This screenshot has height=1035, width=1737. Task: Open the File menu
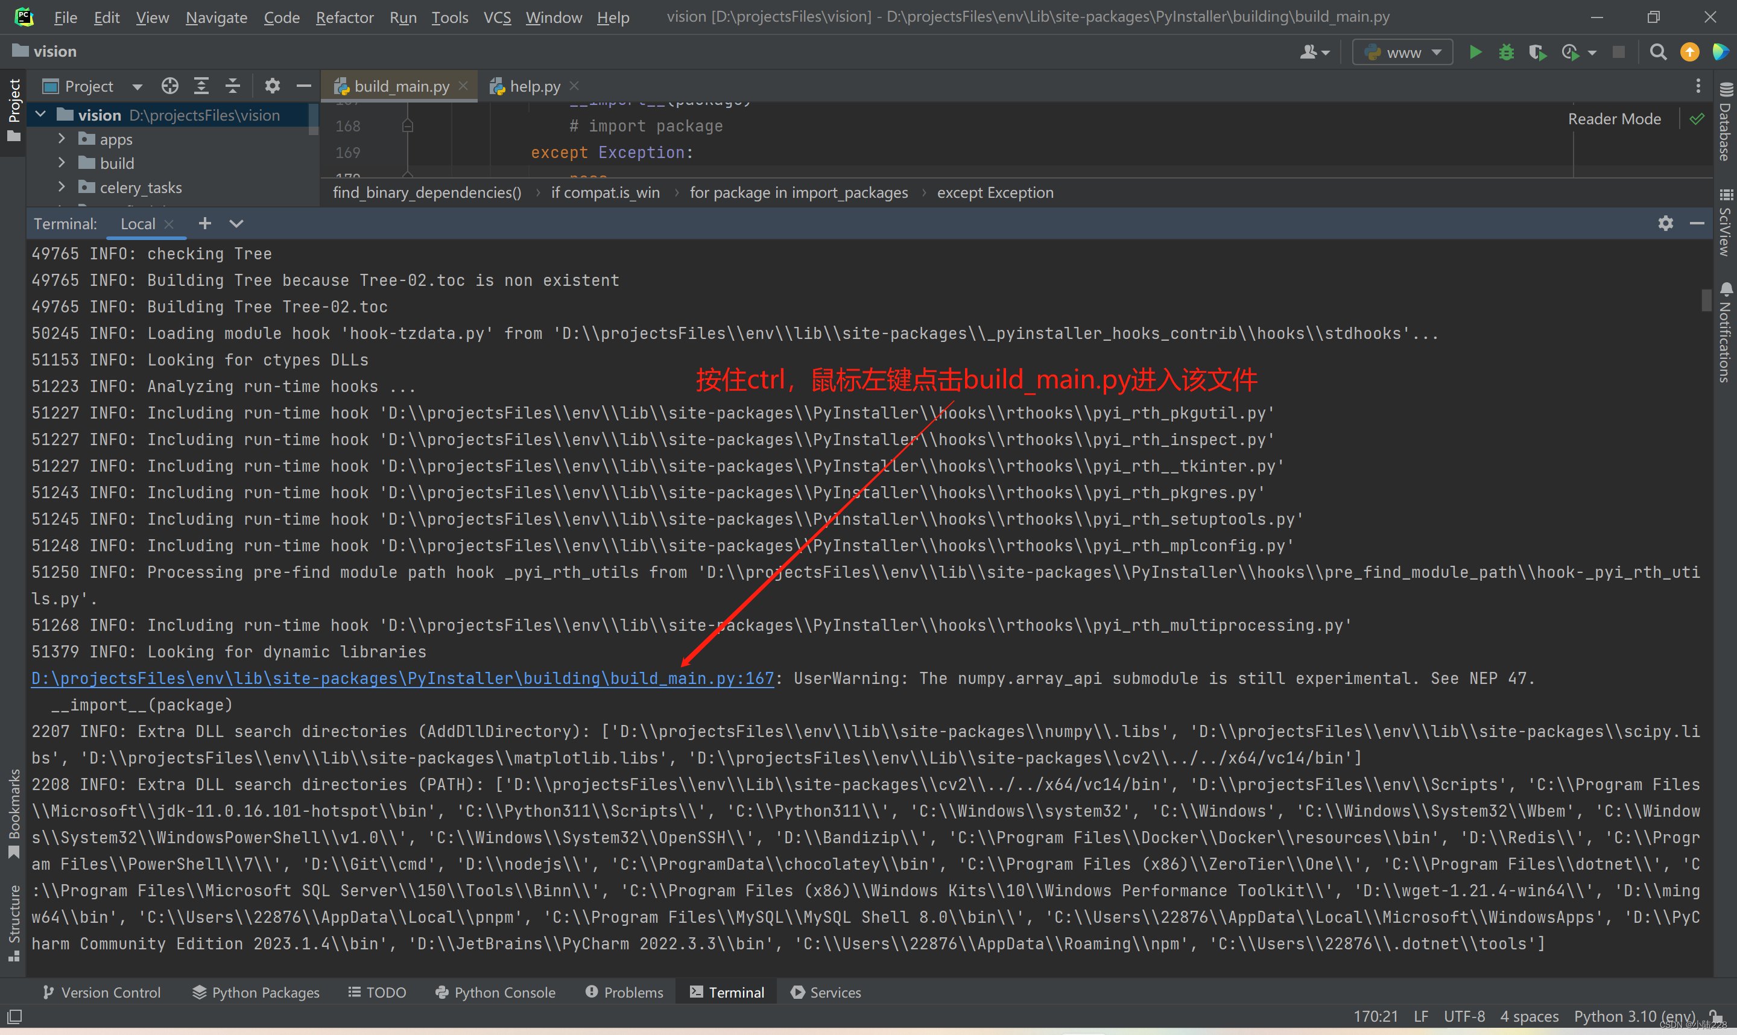[x=65, y=17]
